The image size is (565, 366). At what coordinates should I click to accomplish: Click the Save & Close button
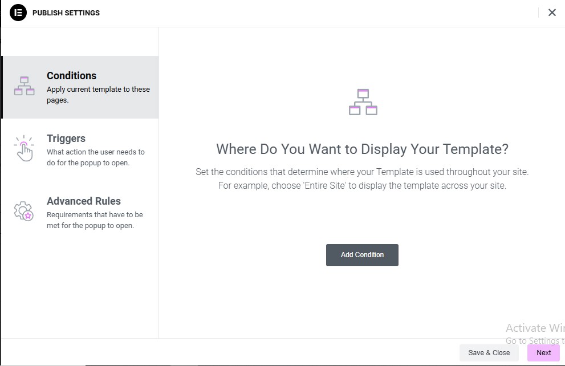click(x=489, y=353)
